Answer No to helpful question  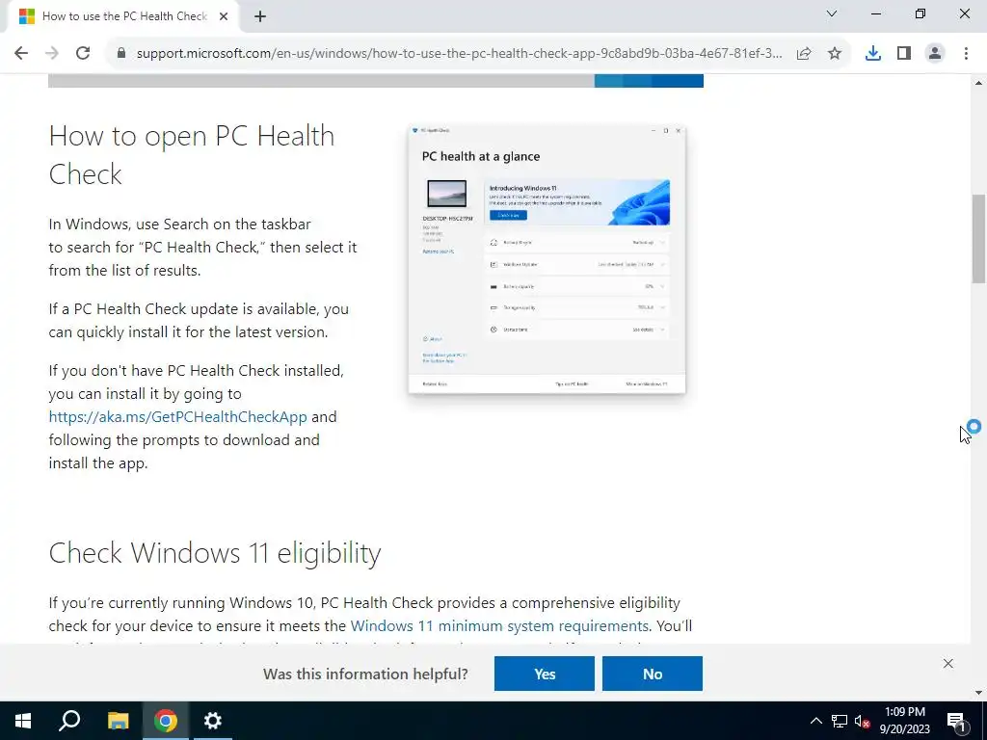pos(653,674)
